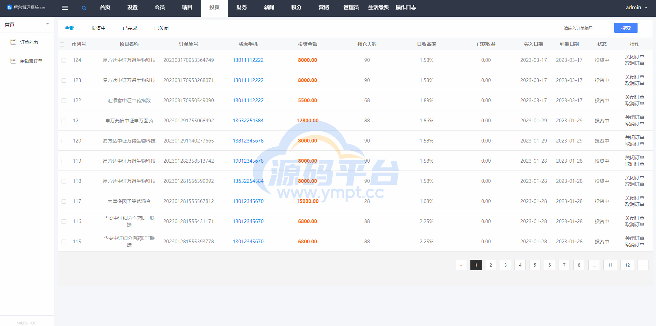Check the box for row 117
The height and width of the screenshot is (326, 656).
click(64, 201)
